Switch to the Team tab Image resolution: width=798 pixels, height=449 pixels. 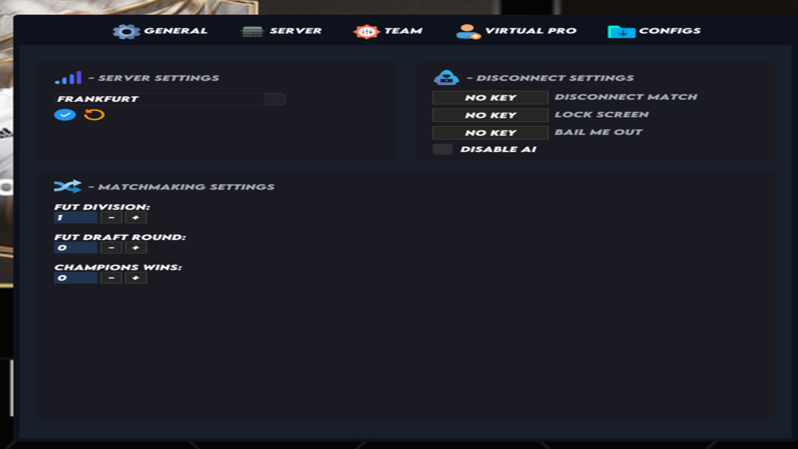(388, 31)
